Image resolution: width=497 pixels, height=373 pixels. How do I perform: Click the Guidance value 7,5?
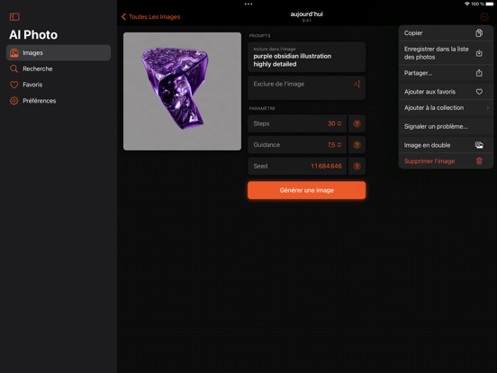pyautogui.click(x=331, y=145)
